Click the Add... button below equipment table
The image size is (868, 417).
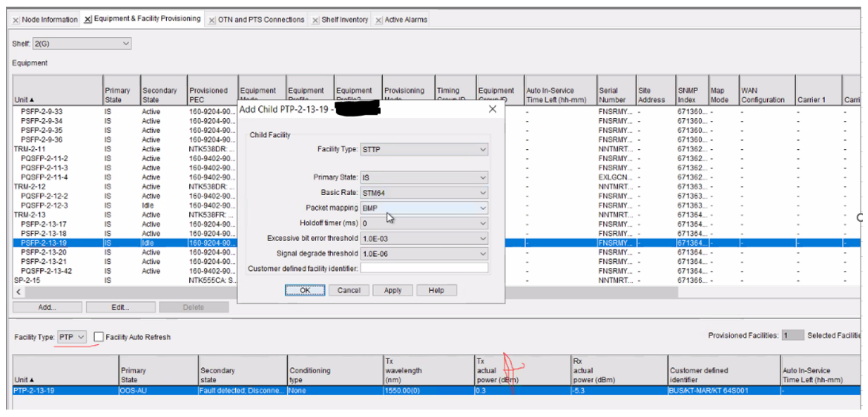point(47,307)
